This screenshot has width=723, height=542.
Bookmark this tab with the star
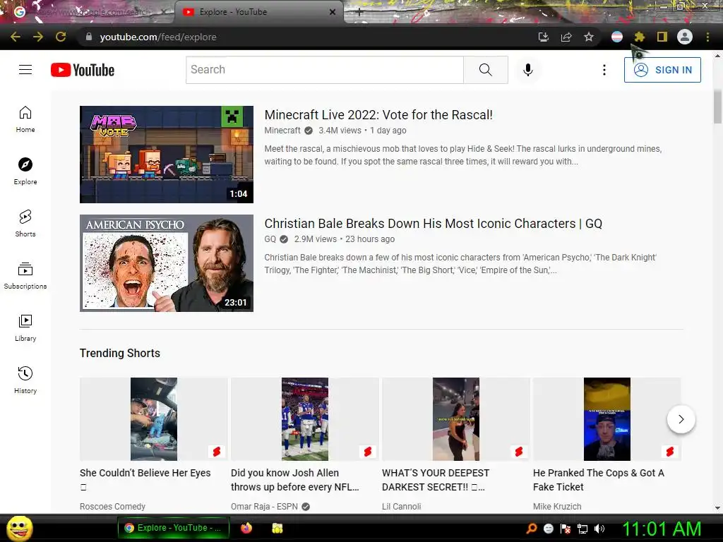[x=589, y=37]
